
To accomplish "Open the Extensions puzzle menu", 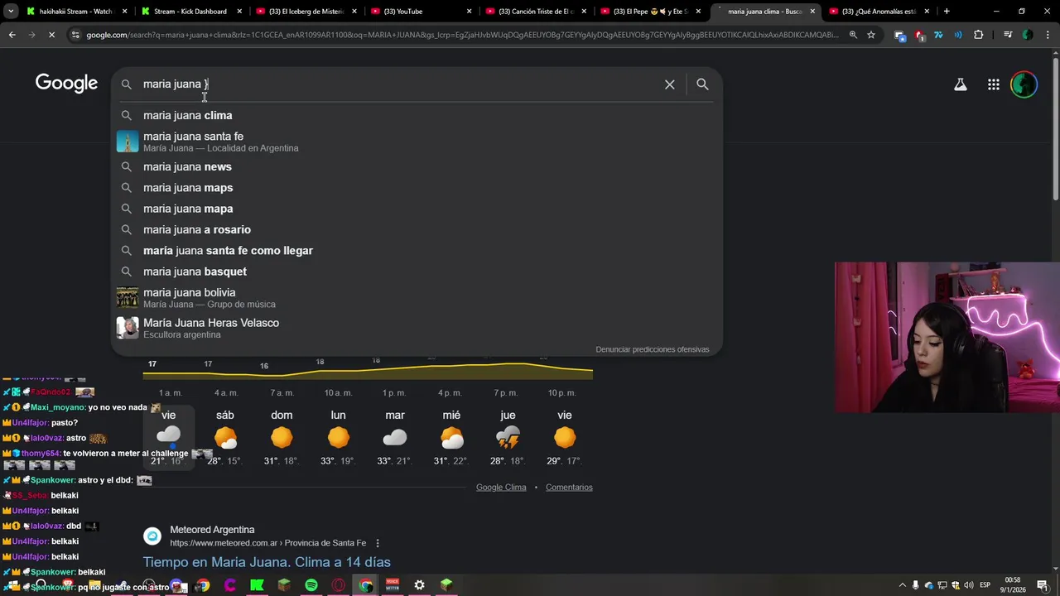I will tap(979, 35).
